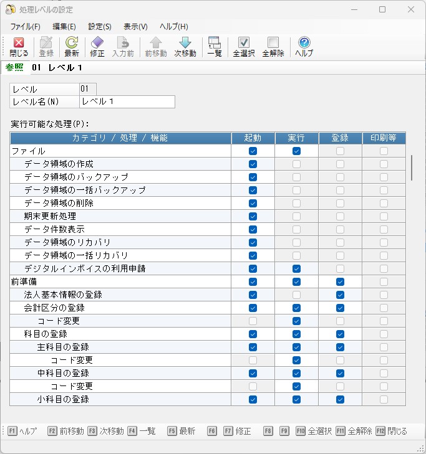The width and height of the screenshot is (426, 454).
Task: Uncheck 実行 checkbox in the ファイル row
Action: click(x=296, y=151)
